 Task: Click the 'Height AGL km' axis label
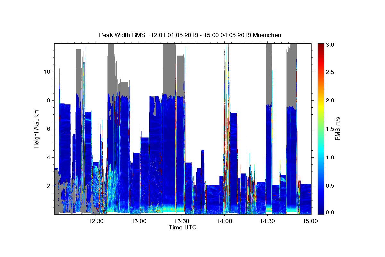37,128
